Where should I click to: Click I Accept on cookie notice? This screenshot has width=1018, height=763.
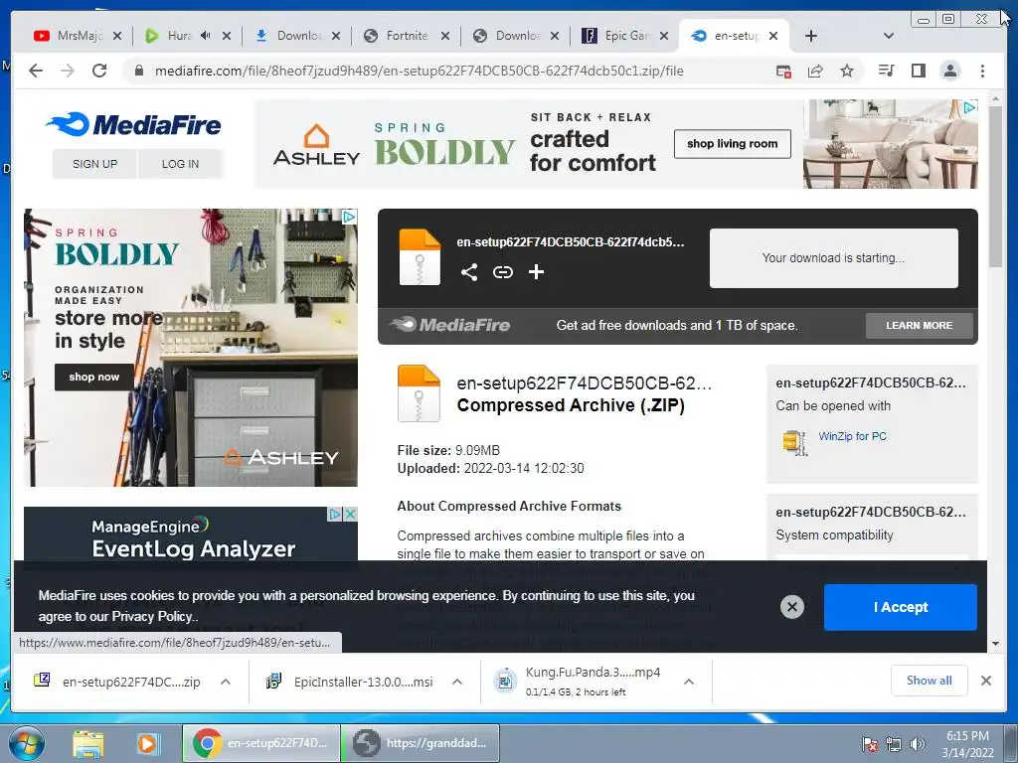901,607
